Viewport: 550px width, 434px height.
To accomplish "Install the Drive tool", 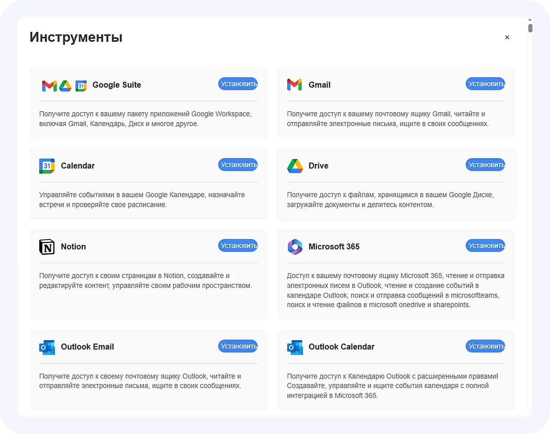I will pos(485,165).
